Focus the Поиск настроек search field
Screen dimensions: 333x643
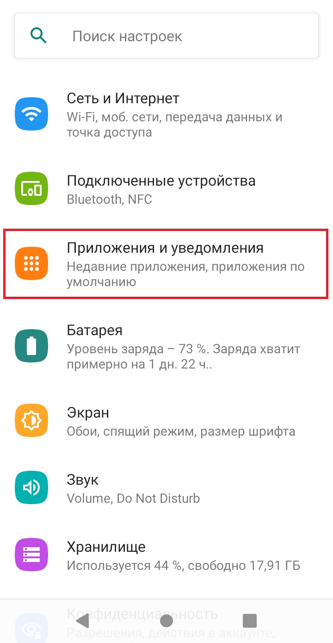tap(166, 36)
